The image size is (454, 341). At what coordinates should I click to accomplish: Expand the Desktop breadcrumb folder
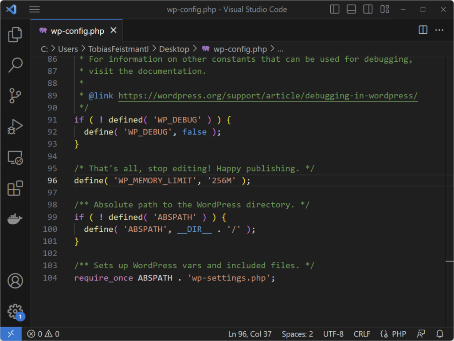(x=174, y=49)
